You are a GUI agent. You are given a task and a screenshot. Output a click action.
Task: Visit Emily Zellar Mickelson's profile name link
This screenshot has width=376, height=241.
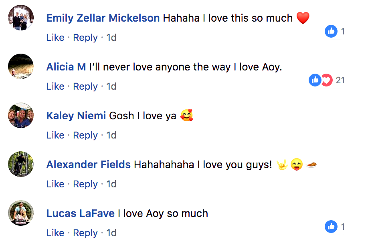point(103,18)
